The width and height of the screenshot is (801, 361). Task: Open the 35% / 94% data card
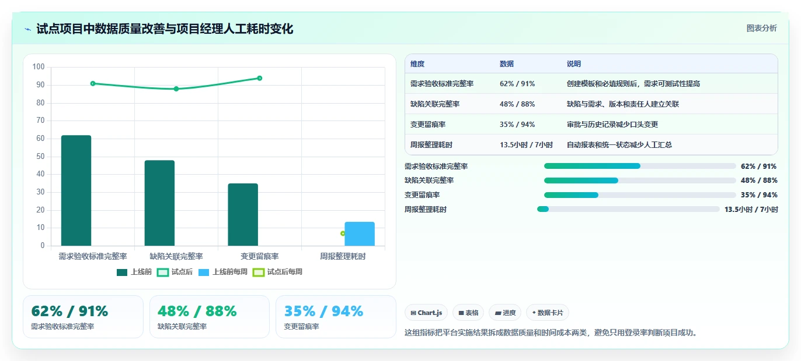(336, 317)
